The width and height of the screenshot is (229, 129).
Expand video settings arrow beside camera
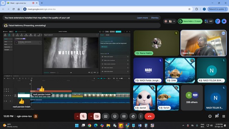(x=91, y=116)
